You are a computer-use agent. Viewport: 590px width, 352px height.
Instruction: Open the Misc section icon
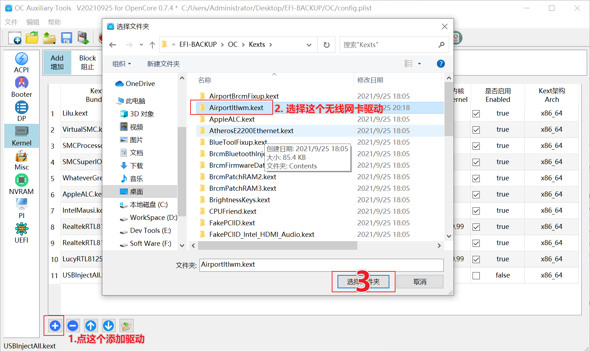(22, 160)
